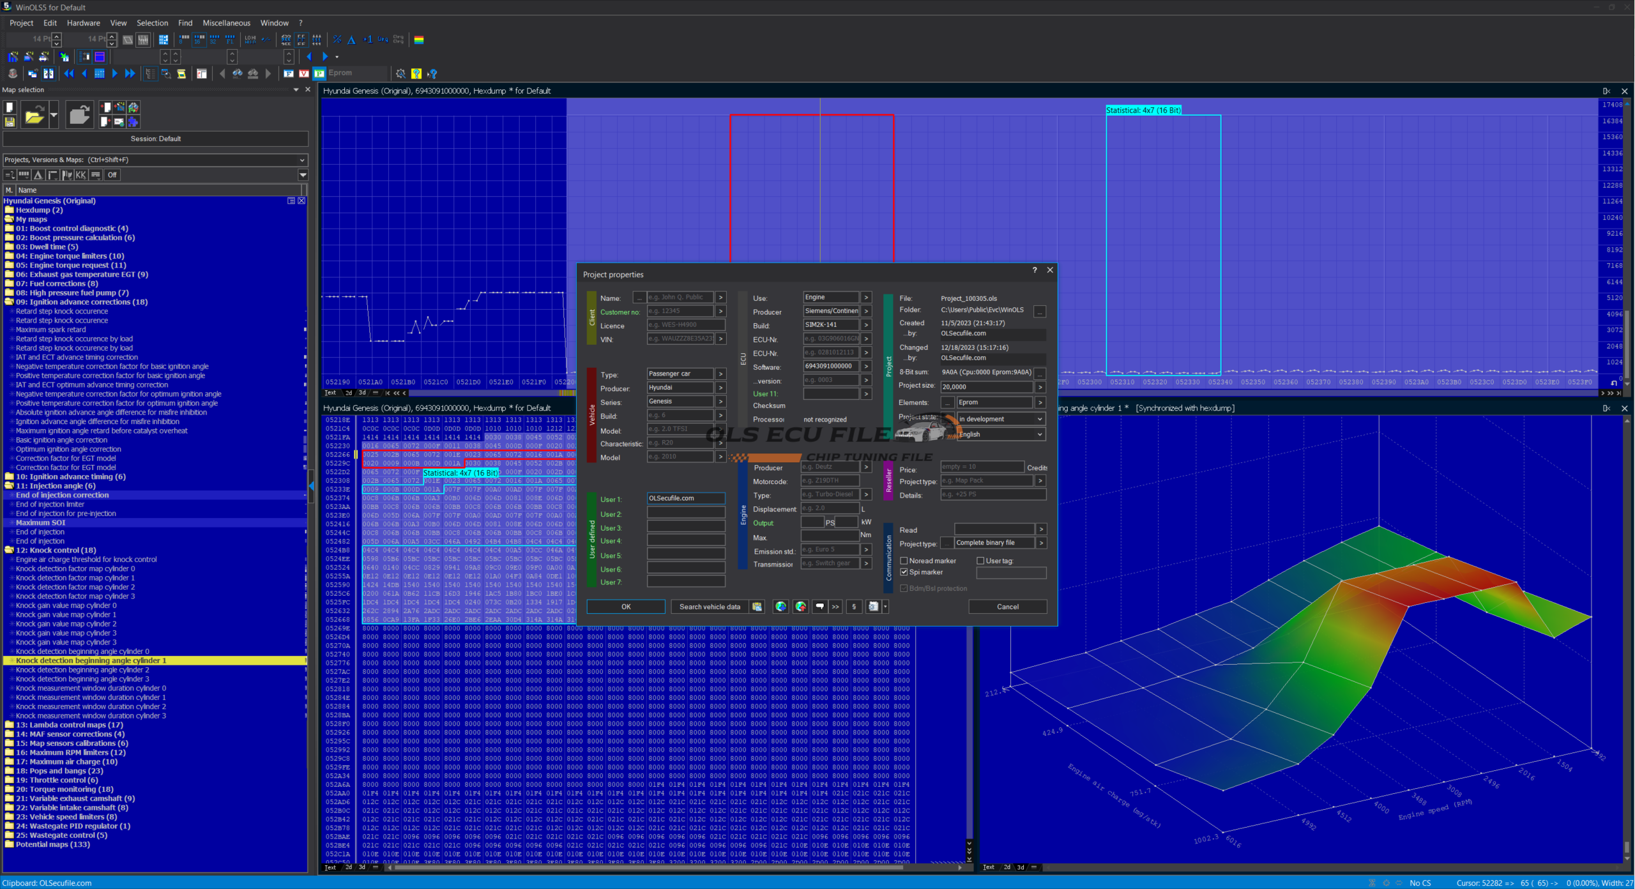Click the delta difference display icon
1635x889 pixels.
[x=351, y=40]
